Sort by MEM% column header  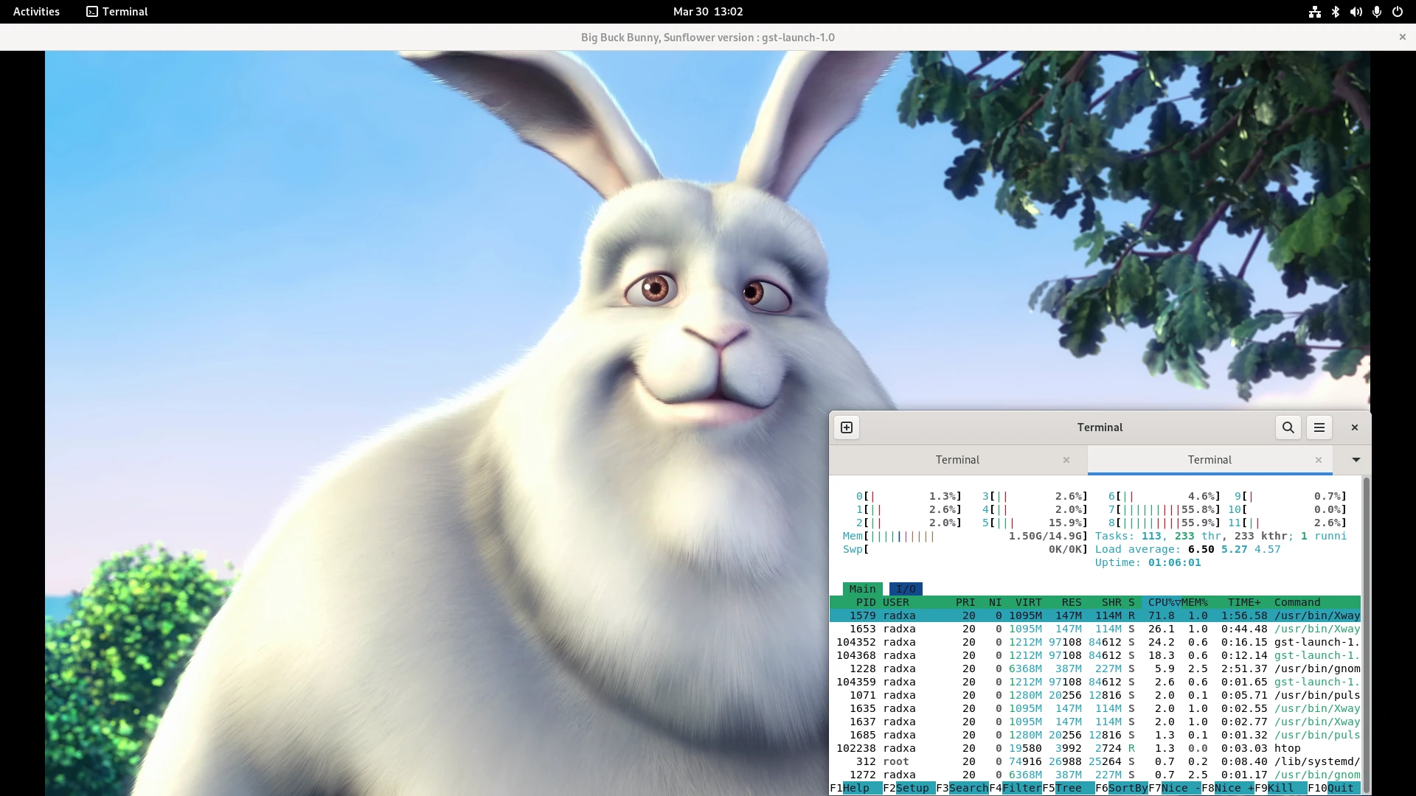[x=1195, y=602]
